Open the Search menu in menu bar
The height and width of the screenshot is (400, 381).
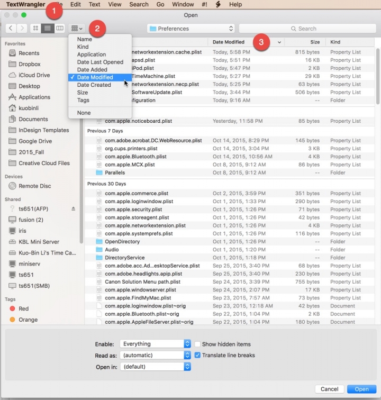click(x=139, y=4)
